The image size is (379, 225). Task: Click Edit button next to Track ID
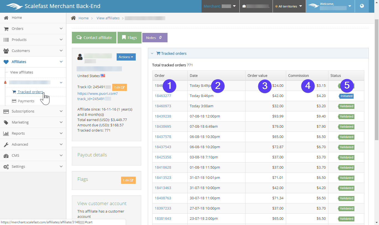(x=119, y=87)
